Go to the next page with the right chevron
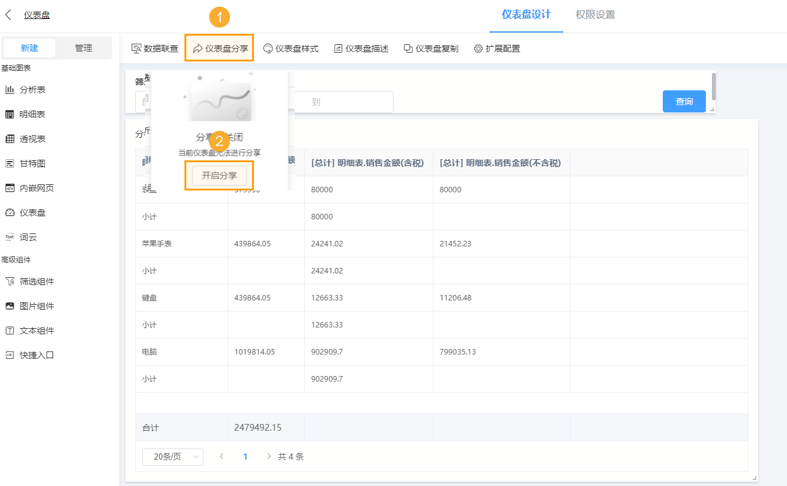 pos(269,457)
